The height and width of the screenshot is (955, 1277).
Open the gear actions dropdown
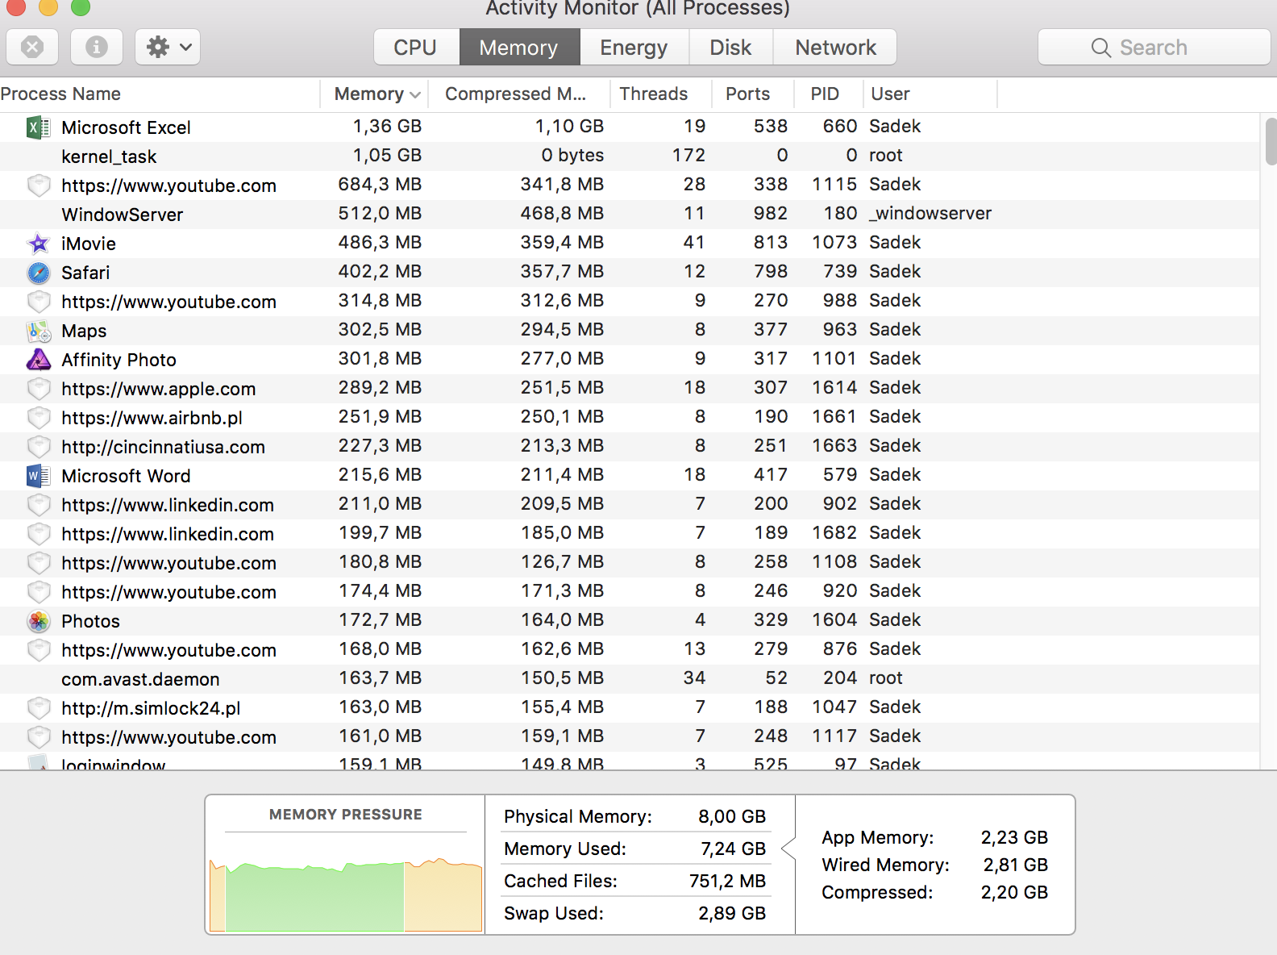coord(168,47)
